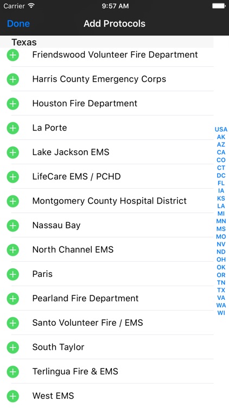Add La Porte protocol via green plus
Viewport: 229px width, 408px height.
pos(12,128)
